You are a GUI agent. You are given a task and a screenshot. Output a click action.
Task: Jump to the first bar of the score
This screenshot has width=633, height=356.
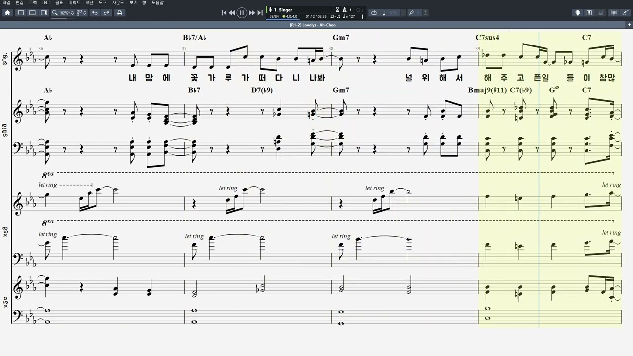(224, 13)
